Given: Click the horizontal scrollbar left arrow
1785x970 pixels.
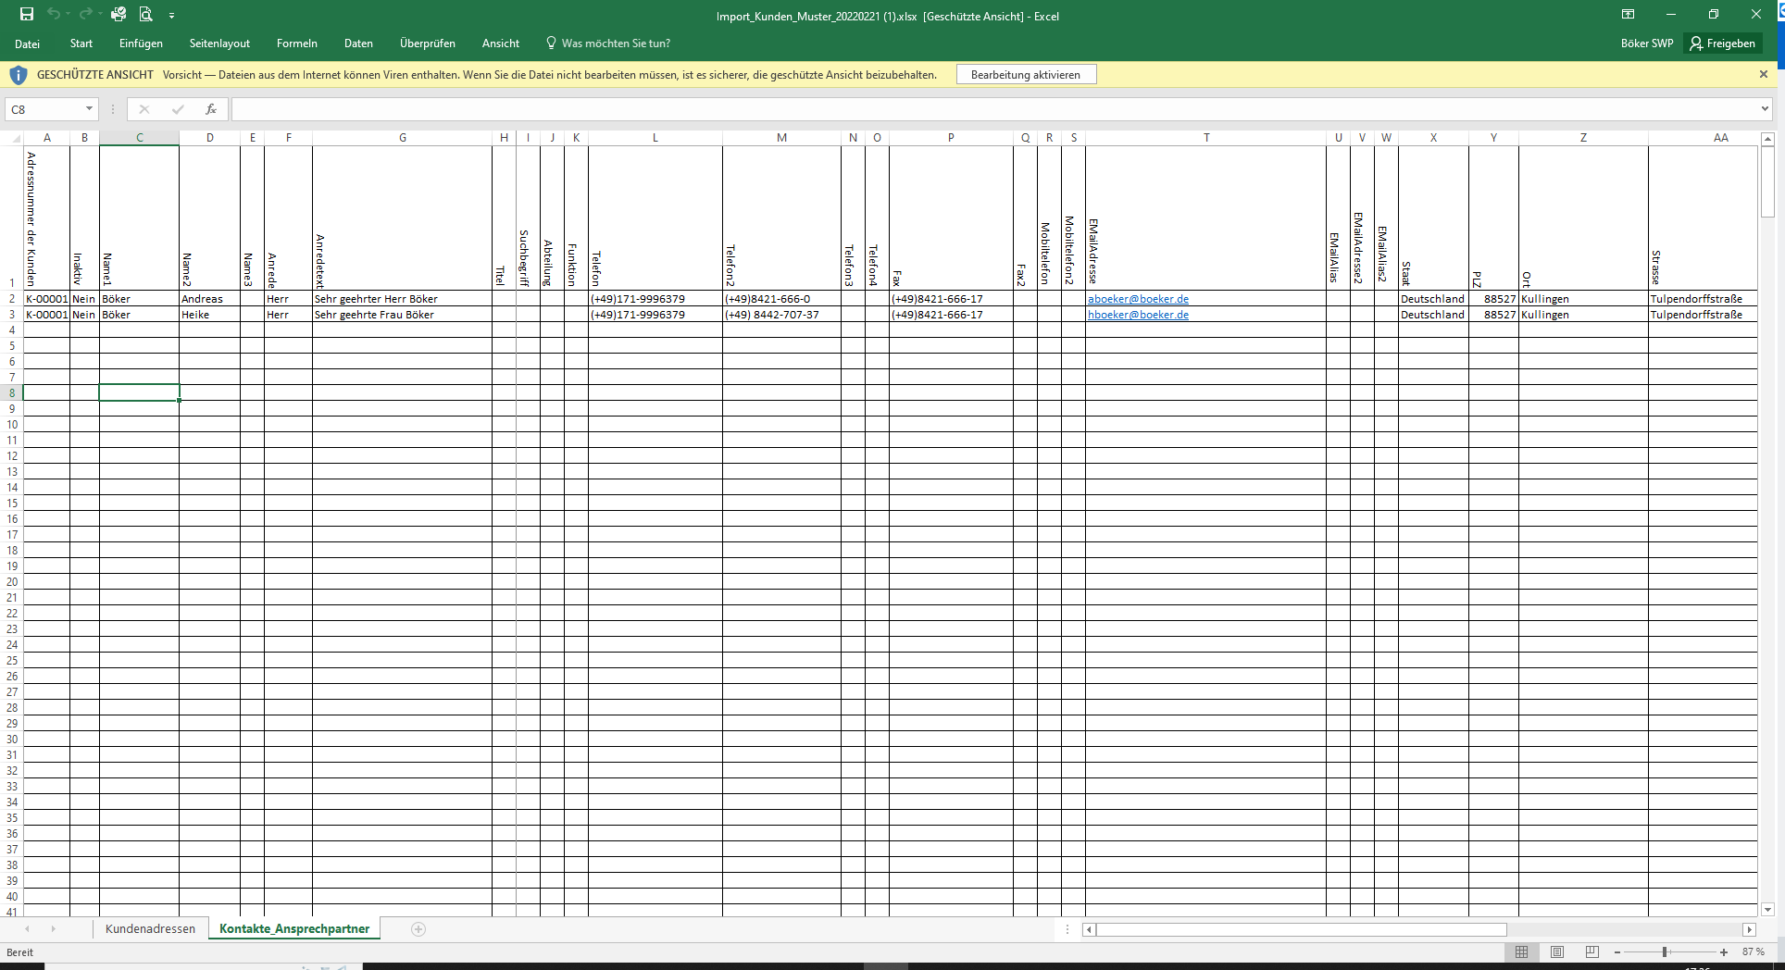Looking at the screenshot, I should tap(1090, 929).
